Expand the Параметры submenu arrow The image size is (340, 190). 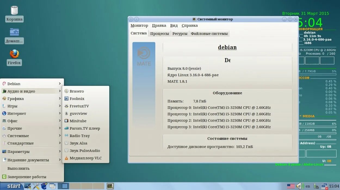coord(60,152)
